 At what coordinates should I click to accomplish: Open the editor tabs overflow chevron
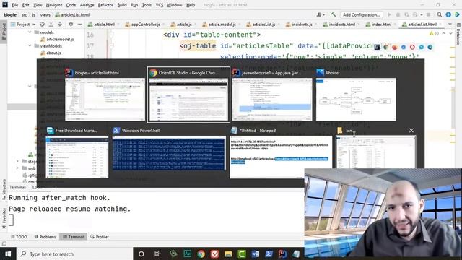click(x=450, y=24)
